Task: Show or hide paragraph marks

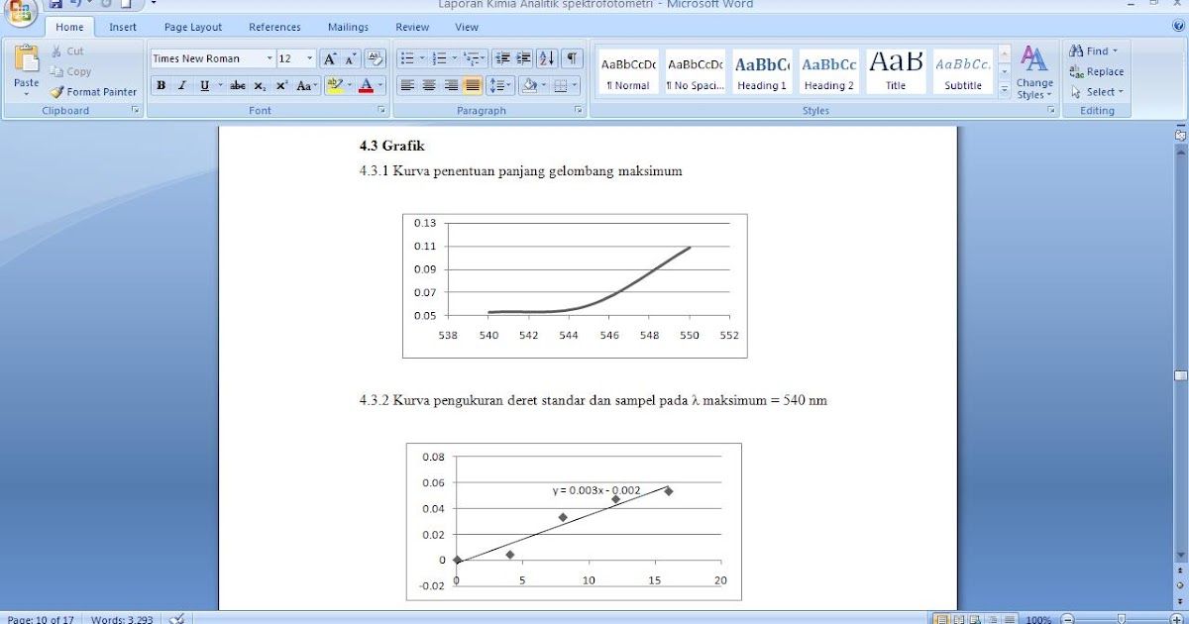Action: click(x=572, y=58)
